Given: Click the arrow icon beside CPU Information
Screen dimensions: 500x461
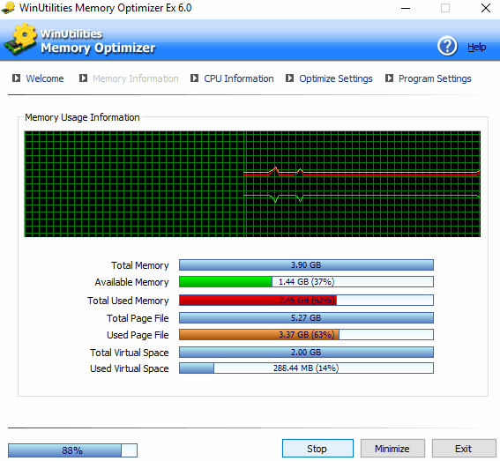Looking at the screenshot, I should tap(195, 78).
